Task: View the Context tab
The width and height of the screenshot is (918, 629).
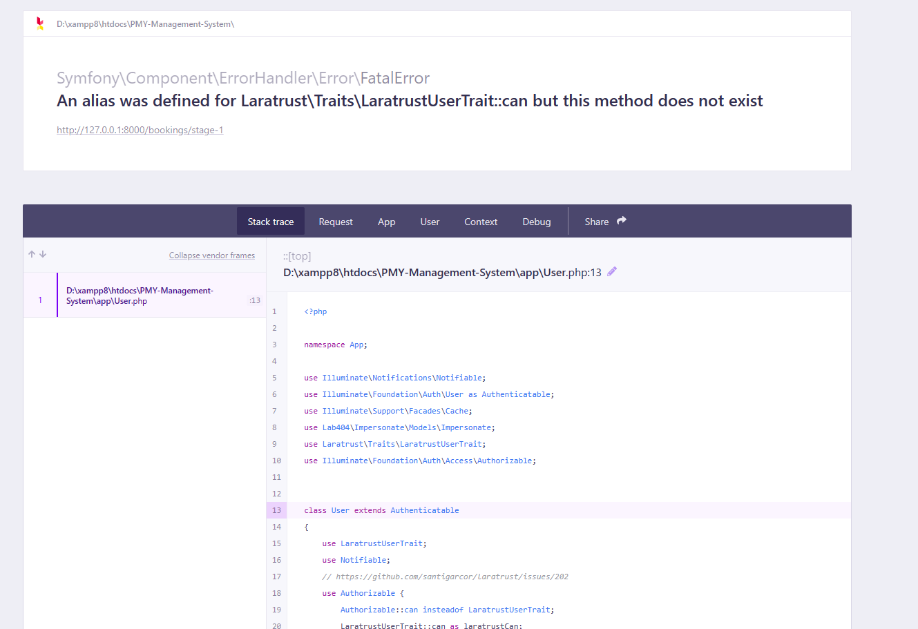Action: [x=481, y=222]
